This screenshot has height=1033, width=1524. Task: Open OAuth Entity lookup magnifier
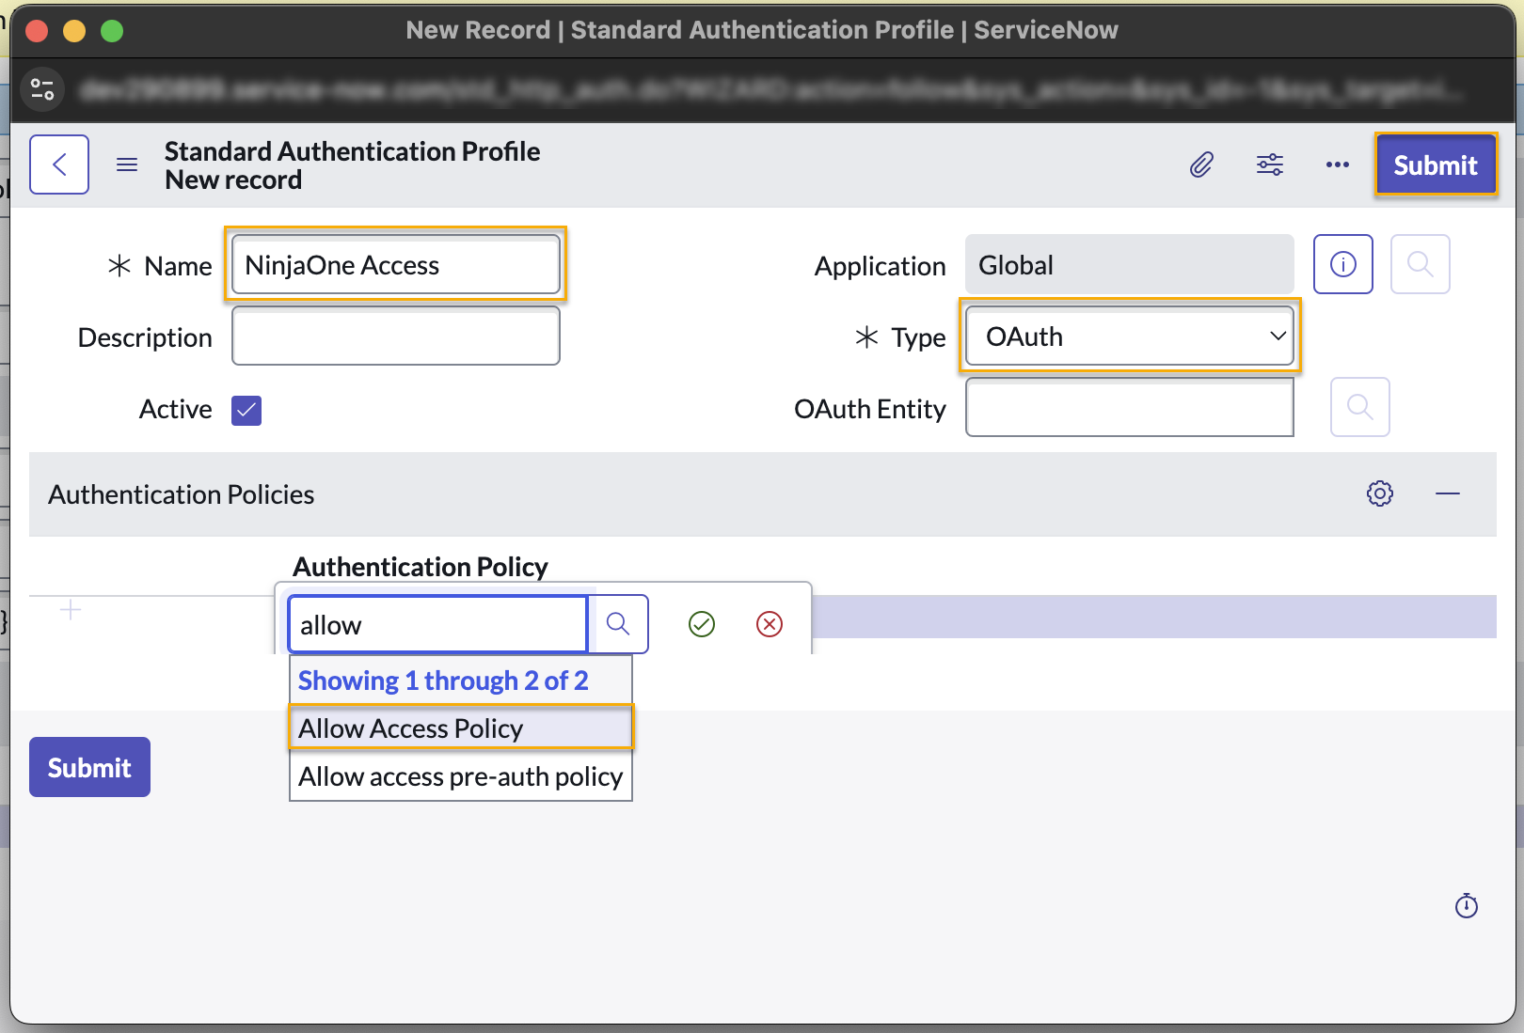pos(1359,407)
